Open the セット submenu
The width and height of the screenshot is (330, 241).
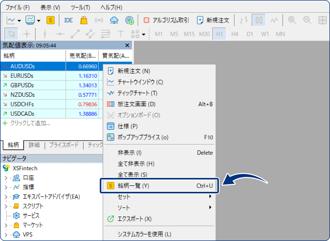coord(124,196)
